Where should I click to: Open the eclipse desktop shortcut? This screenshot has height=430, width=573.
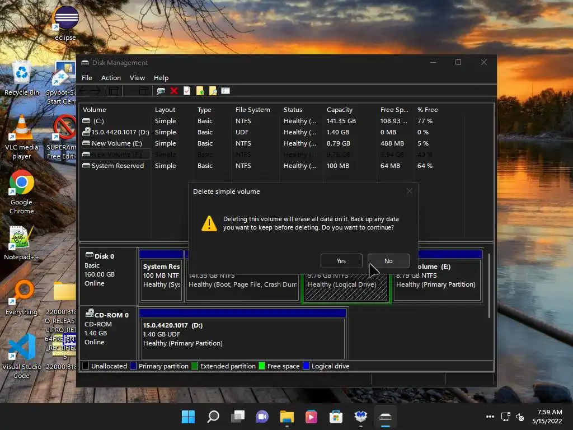point(65,22)
